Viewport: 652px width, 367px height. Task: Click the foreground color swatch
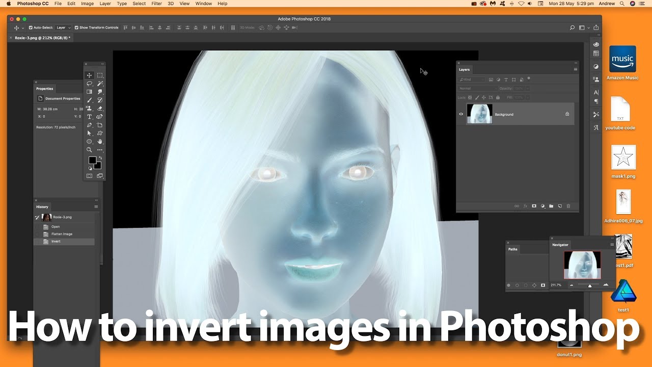tap(92, 160)
